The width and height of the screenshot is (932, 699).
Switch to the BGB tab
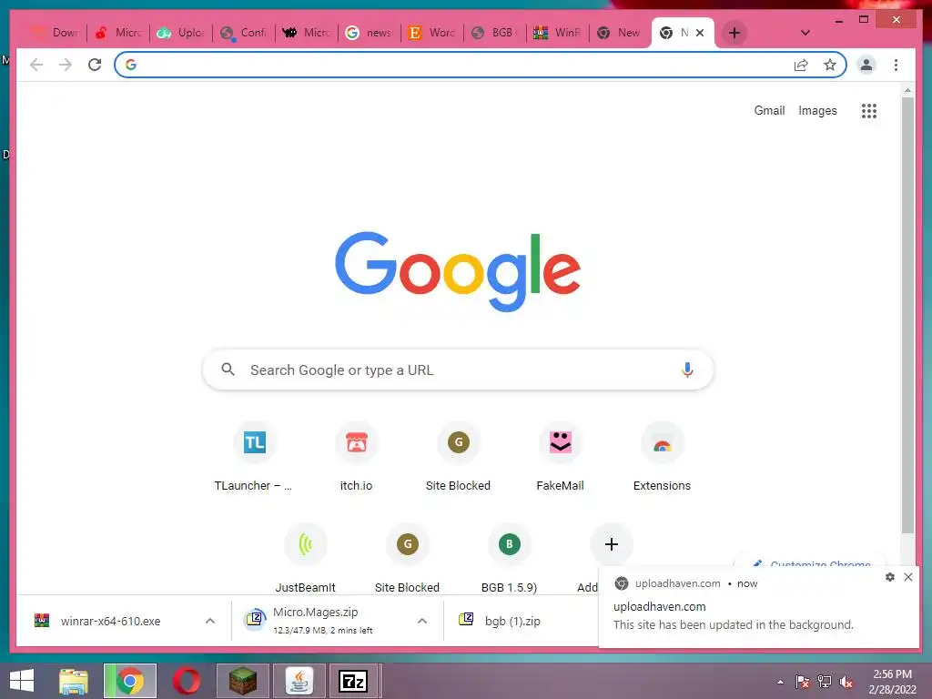(494, 33)
